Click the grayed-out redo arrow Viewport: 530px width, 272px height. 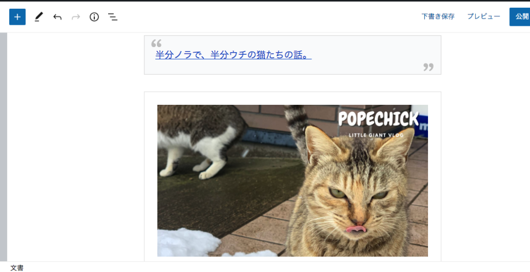(x=76, y=17)
